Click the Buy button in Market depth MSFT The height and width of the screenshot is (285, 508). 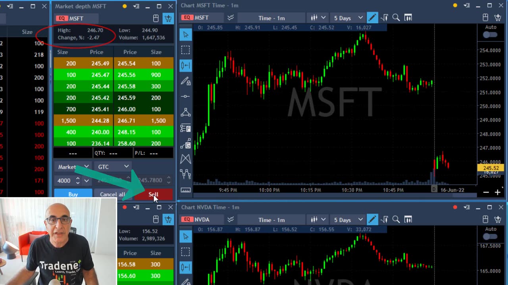[x=73, y=194]
